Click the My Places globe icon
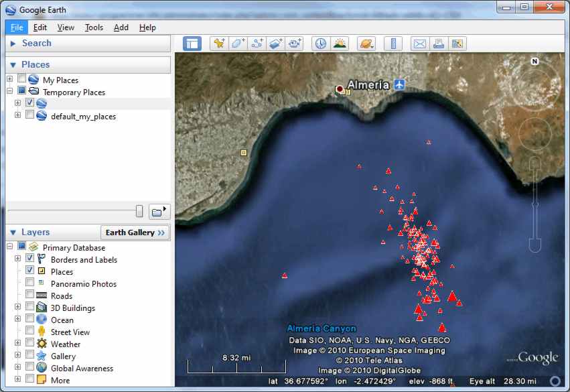This screenshot has width=570, height=392. click(33, 79)
